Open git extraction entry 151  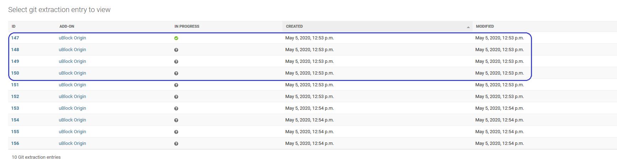coord(15,85)
